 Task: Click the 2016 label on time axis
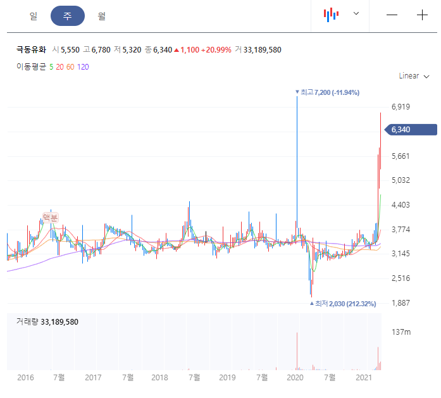(x=25, y=378)
